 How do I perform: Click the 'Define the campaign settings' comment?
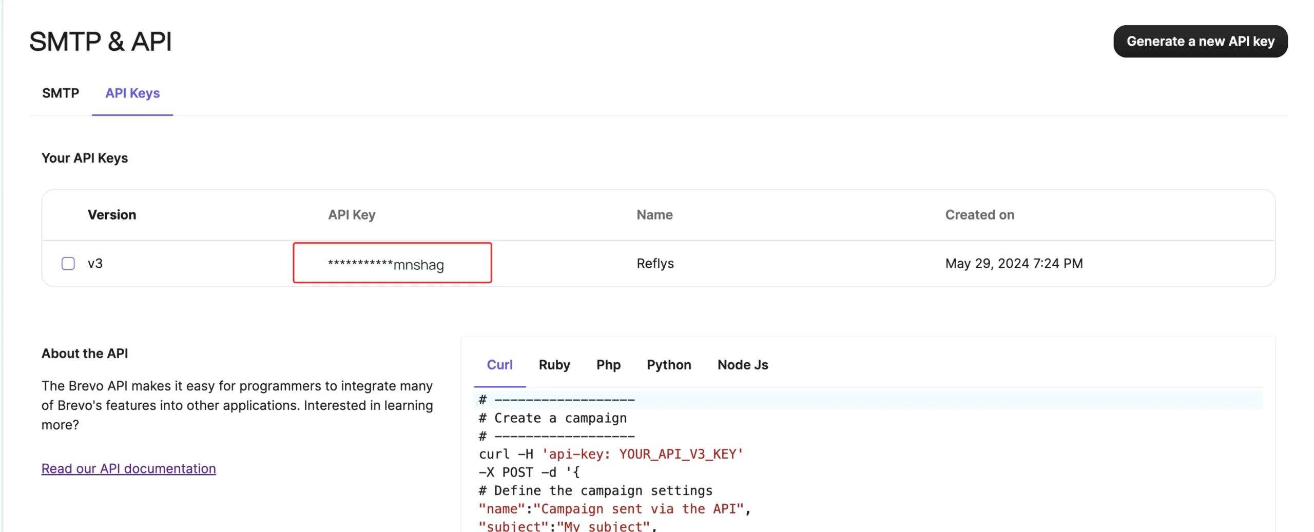tap(595, 490)
